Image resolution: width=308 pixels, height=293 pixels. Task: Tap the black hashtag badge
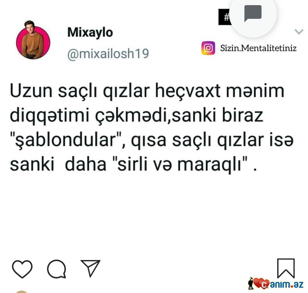click(x=224, y=17)
